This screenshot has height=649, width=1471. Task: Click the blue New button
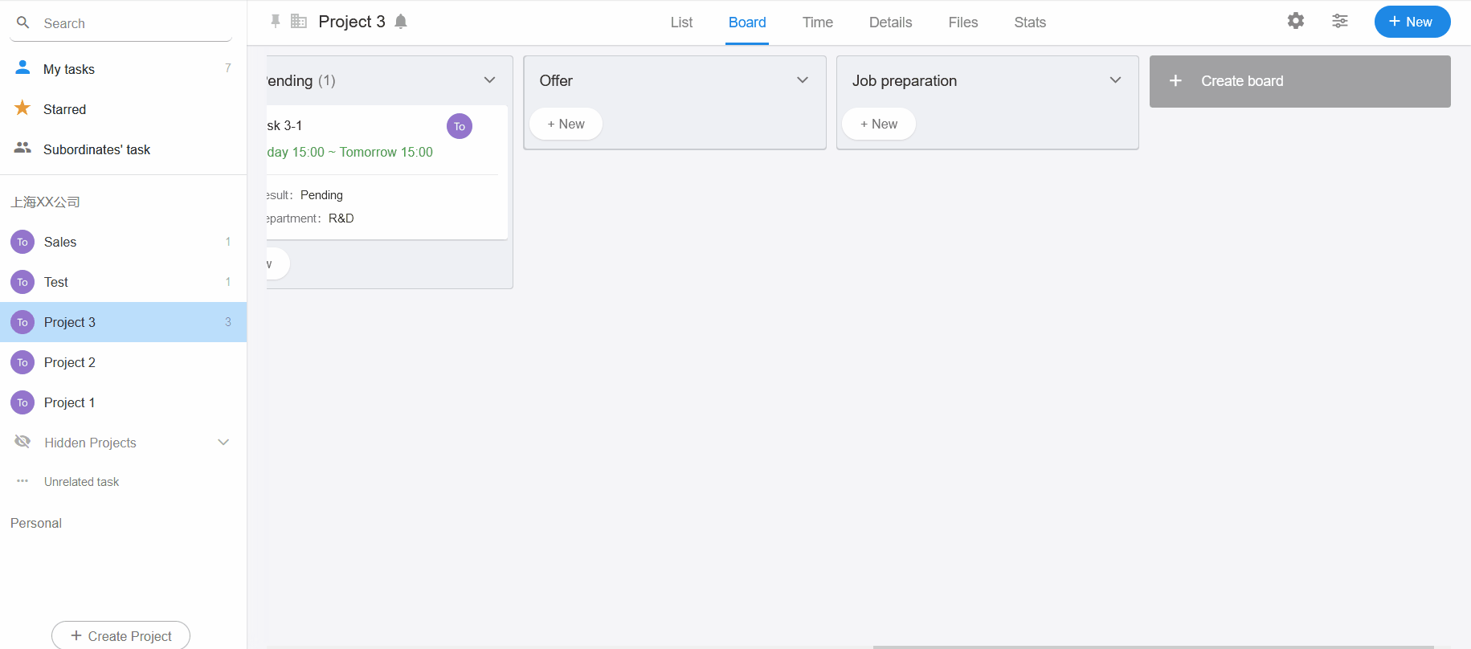(x=1412, y=22)
